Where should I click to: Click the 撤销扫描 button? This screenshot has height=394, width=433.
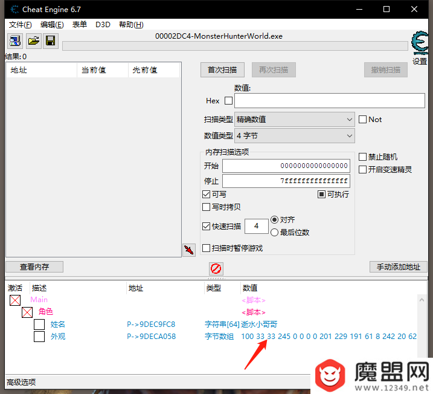point(385,70)
